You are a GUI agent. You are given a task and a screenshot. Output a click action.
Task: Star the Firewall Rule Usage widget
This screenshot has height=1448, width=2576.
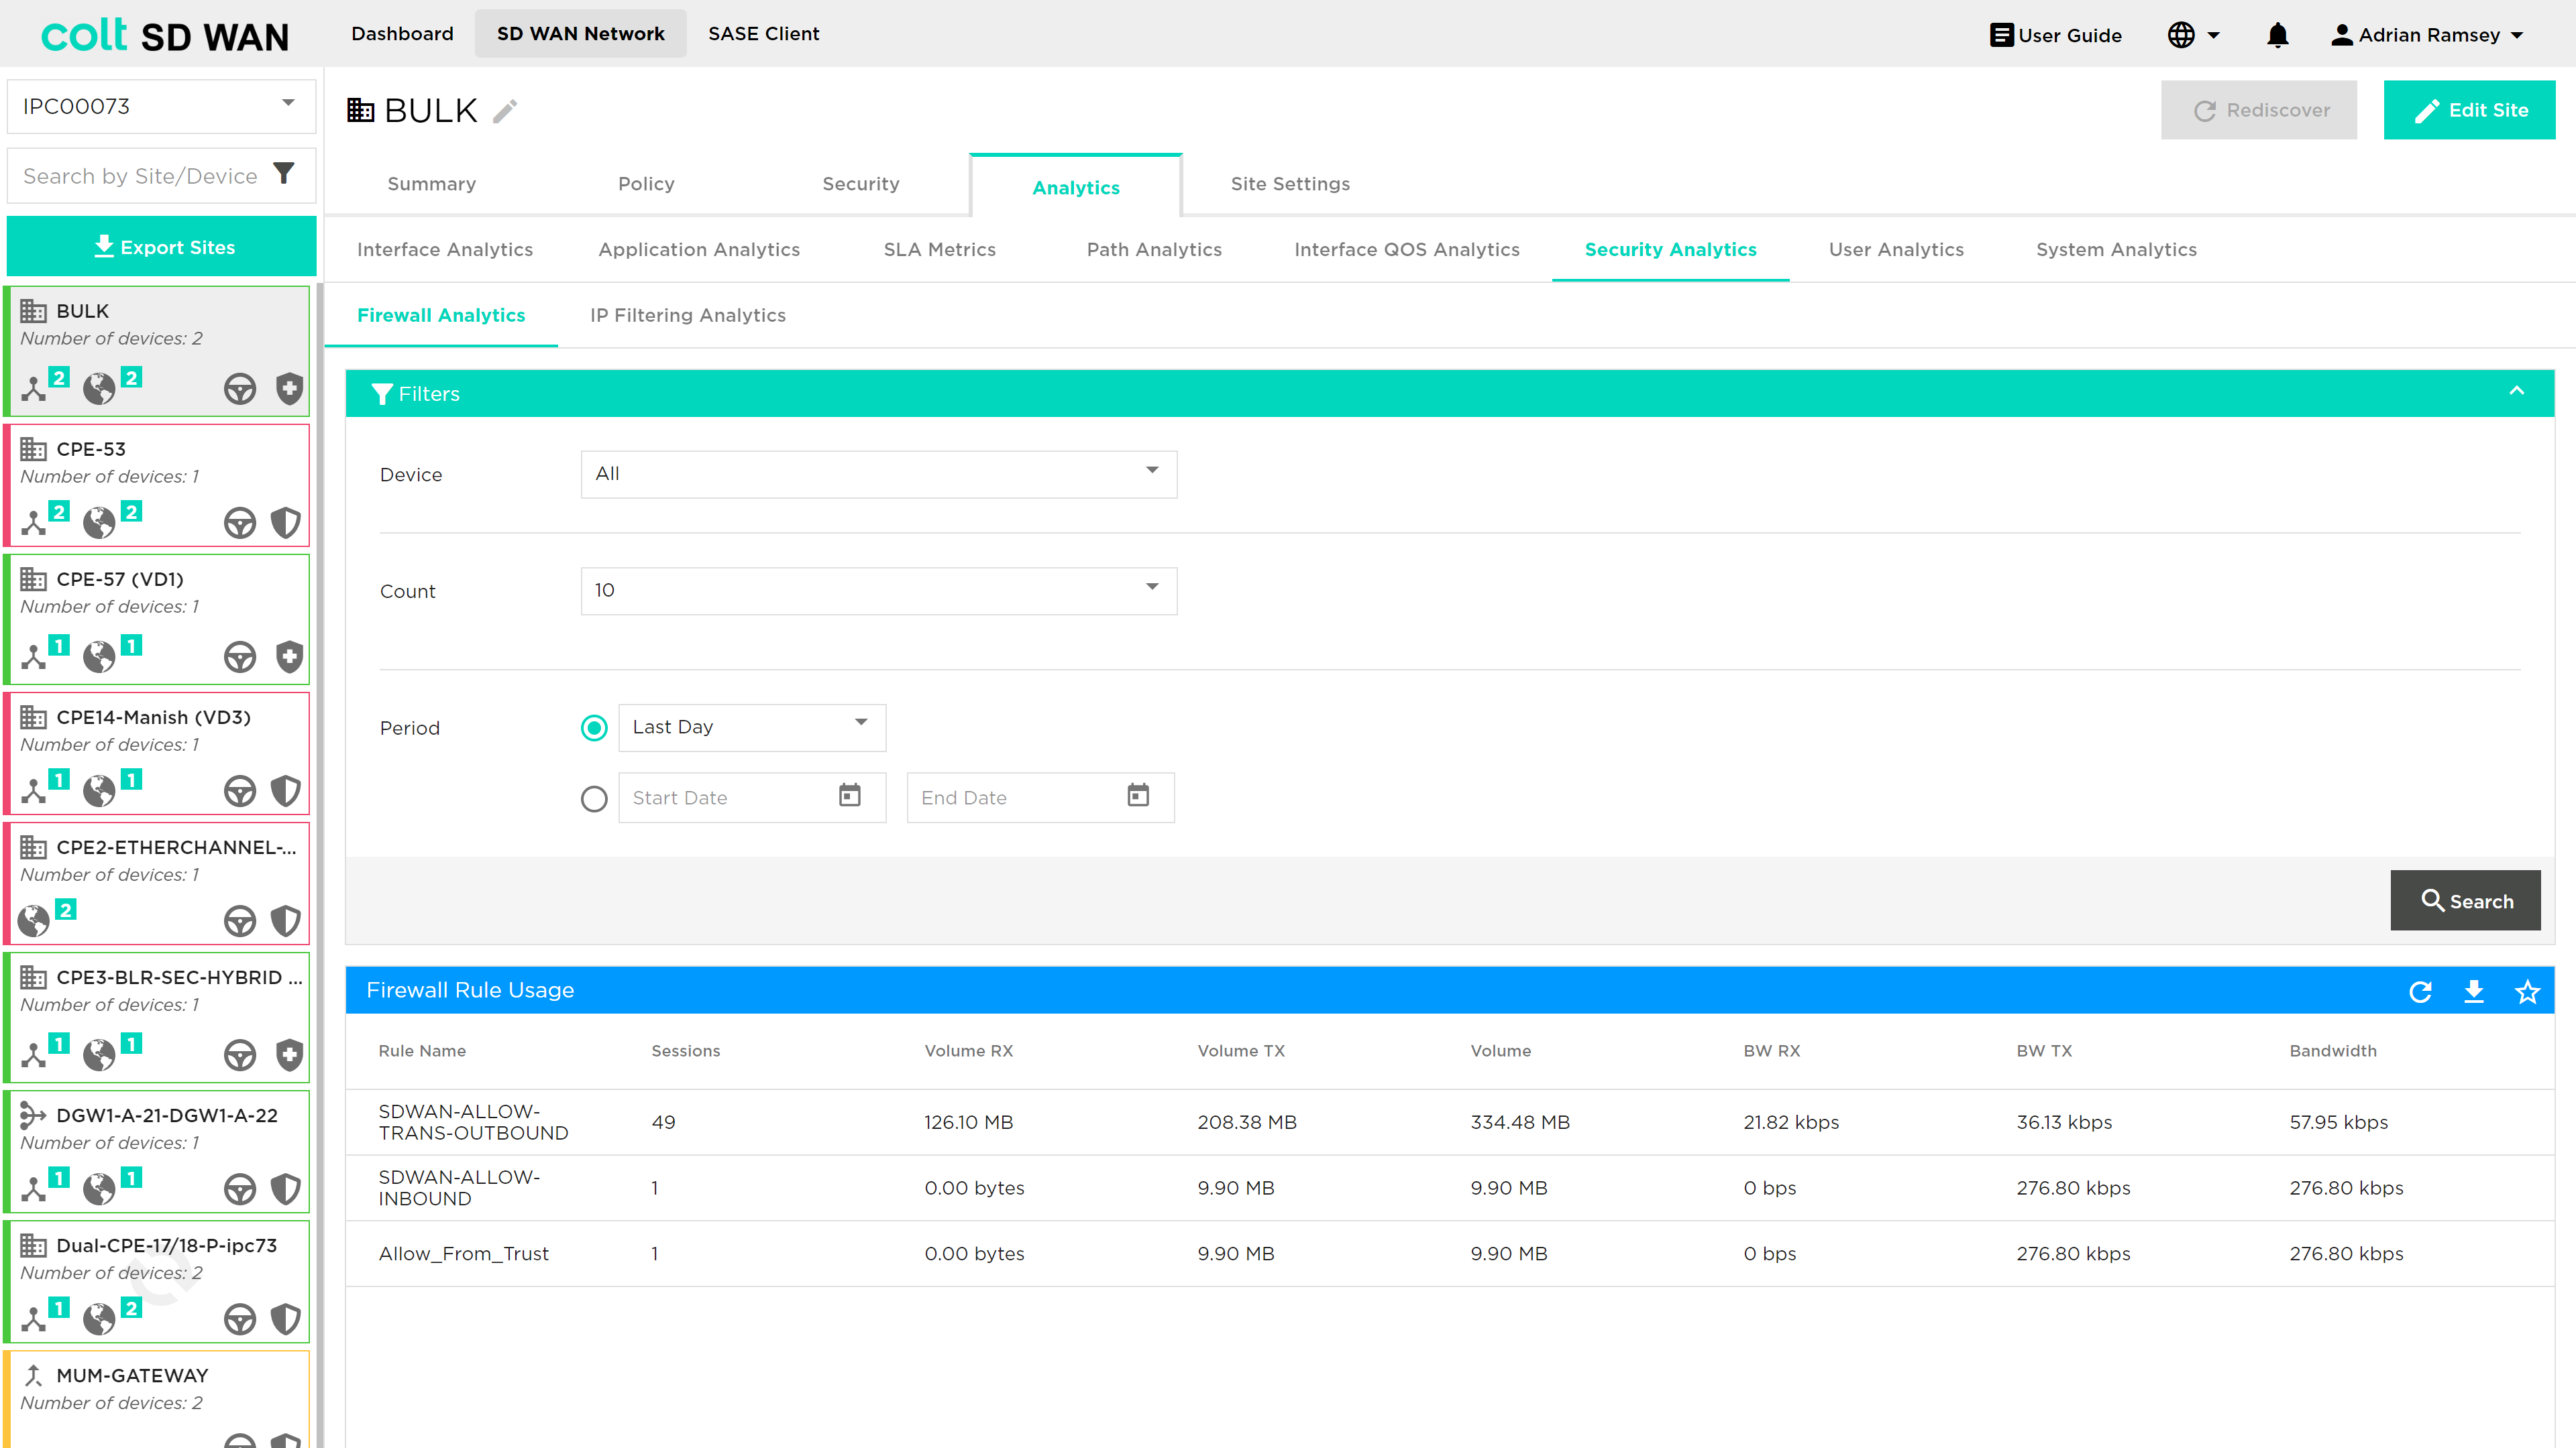point(2527,991)
